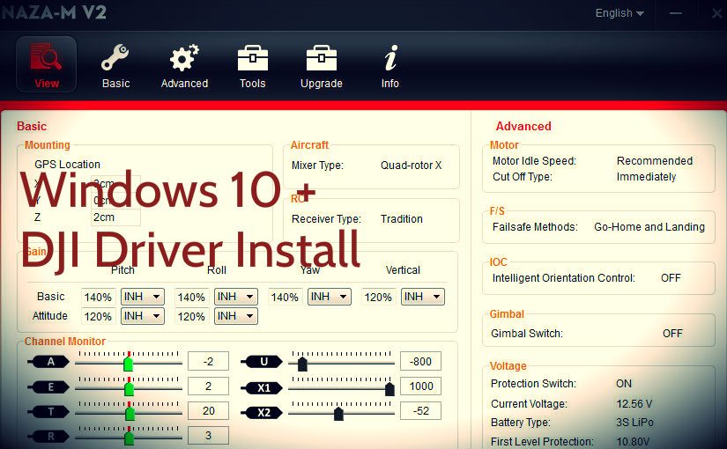Screen dimensions: 727x449
Task: Click Attitude Roll gain 120% field
Action: tap(191, 316)
